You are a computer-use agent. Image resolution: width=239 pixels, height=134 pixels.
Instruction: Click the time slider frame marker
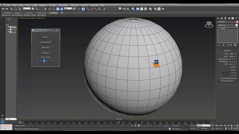pos(119,122)
